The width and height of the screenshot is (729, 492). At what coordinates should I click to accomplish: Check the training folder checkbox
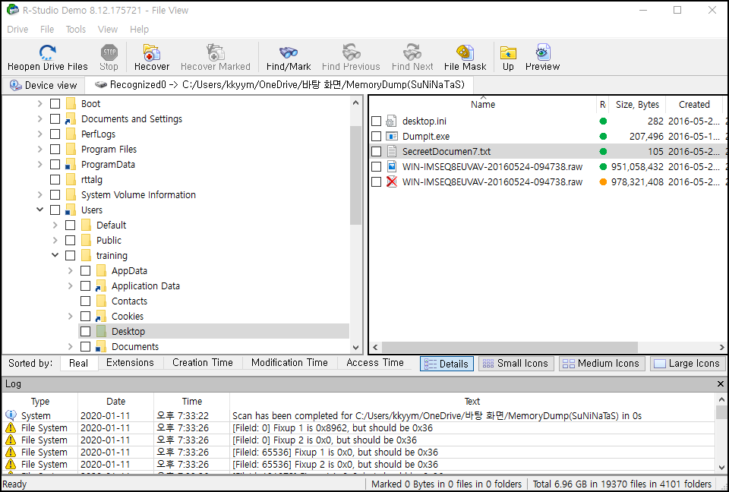tap(70, 256)
